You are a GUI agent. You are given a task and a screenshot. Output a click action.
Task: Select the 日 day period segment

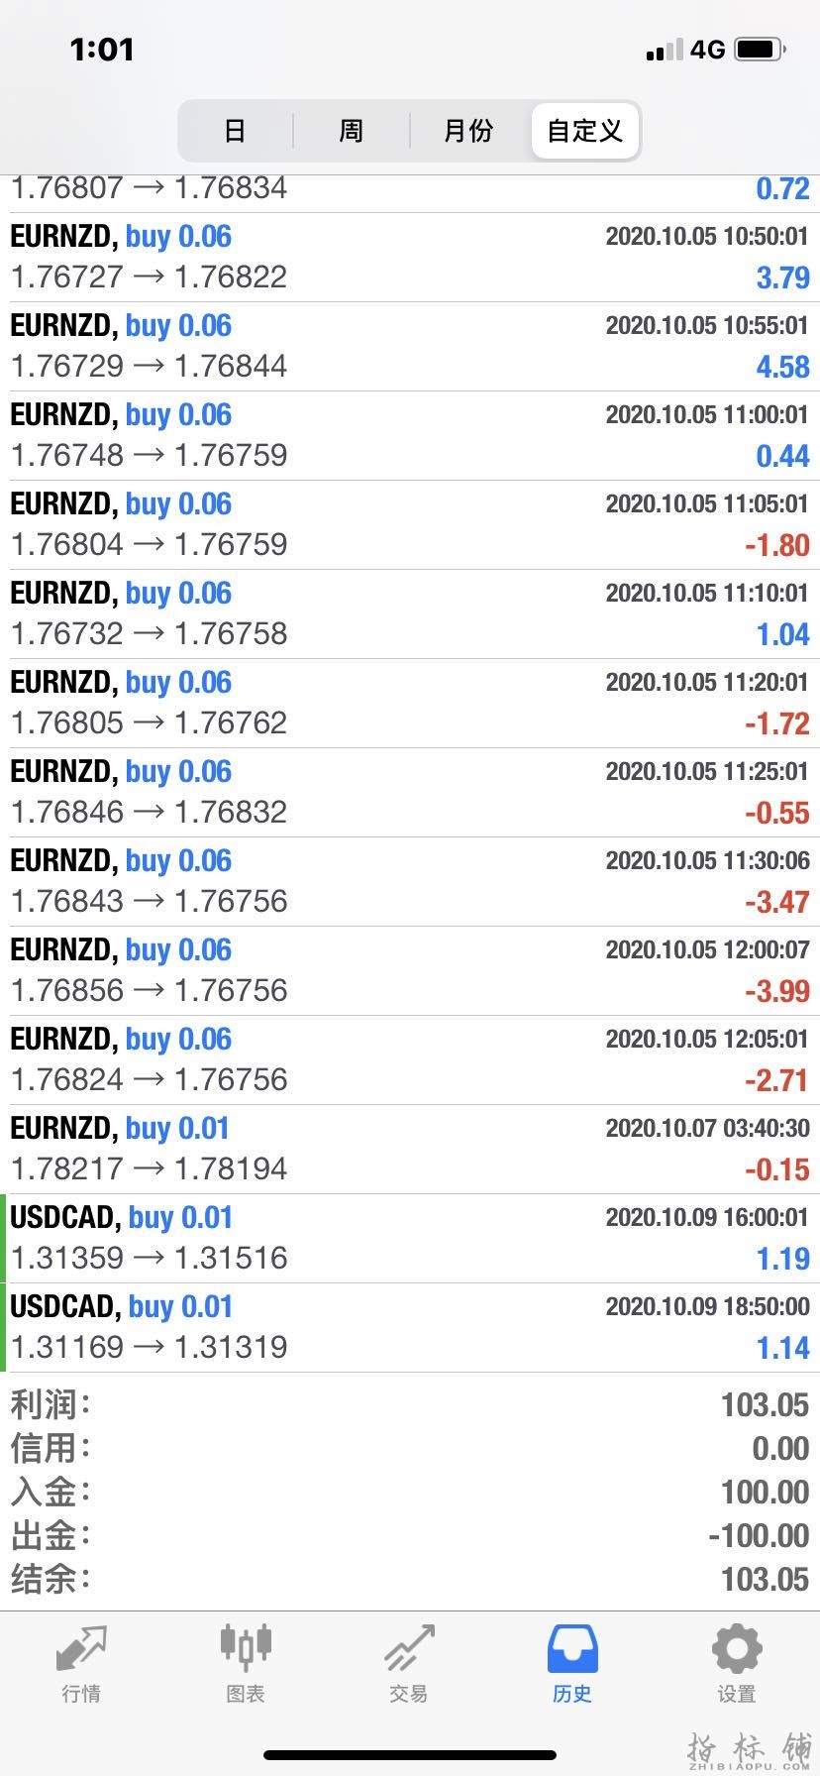coord(235,131)
